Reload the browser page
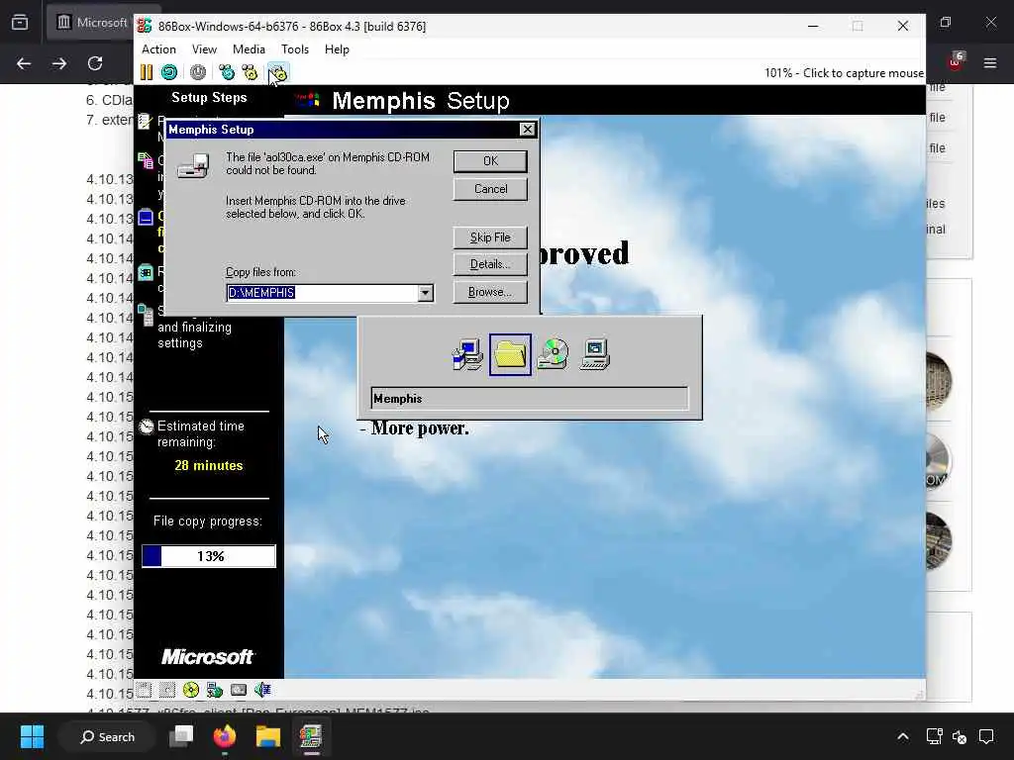1014x760 pixels. click(95, 63)
